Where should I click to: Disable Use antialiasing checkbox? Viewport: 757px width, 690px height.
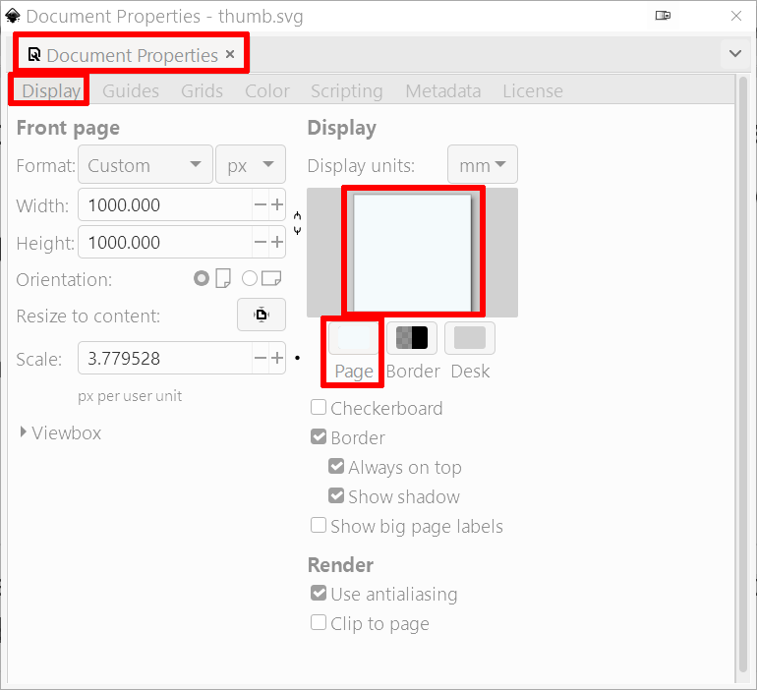[319, 593]
